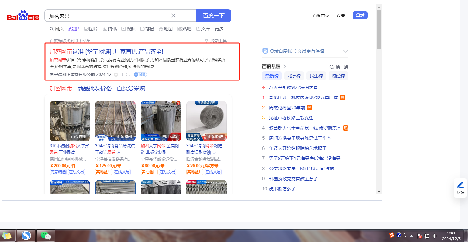The image size is (468, 242).
Task: Click the ¥125.00元/米 price
Action: (108, 166)
